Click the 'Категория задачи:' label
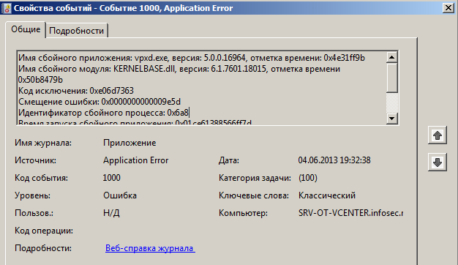Viewport: 458px width, 265px height. pos(255,178)
